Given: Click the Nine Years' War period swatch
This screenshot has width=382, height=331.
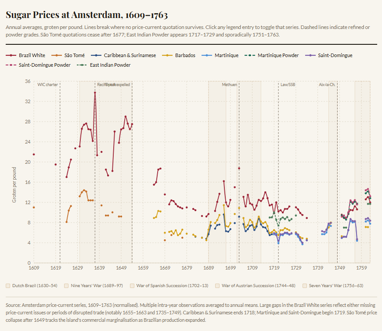Looking at the screenshot, I should (x=67, y=285).
